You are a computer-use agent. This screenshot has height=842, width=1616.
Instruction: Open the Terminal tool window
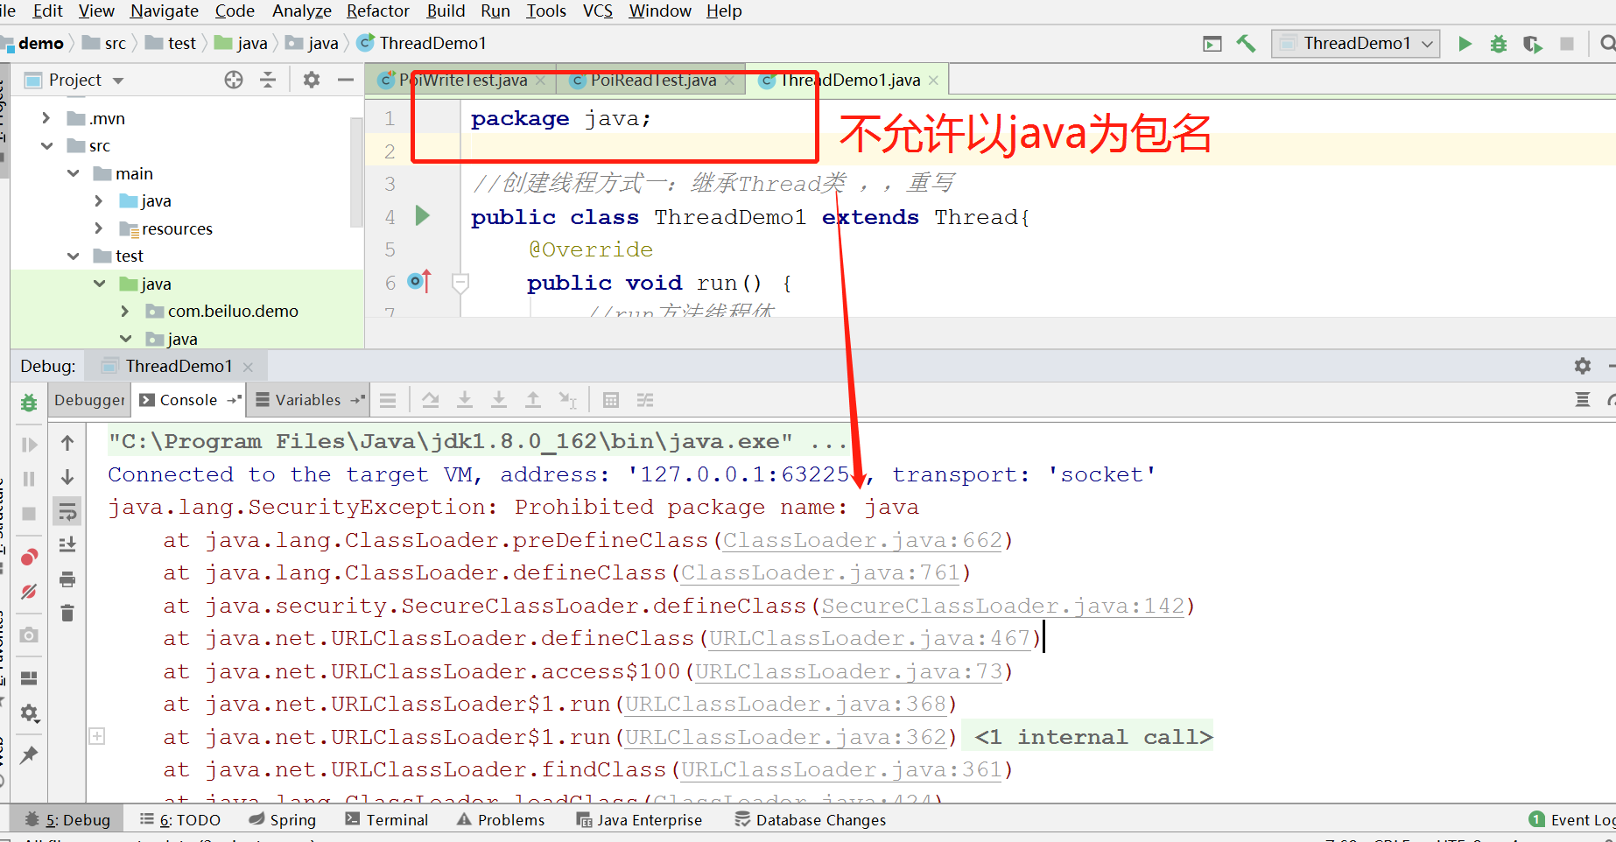pyautogui.click(x=387, y=820)
